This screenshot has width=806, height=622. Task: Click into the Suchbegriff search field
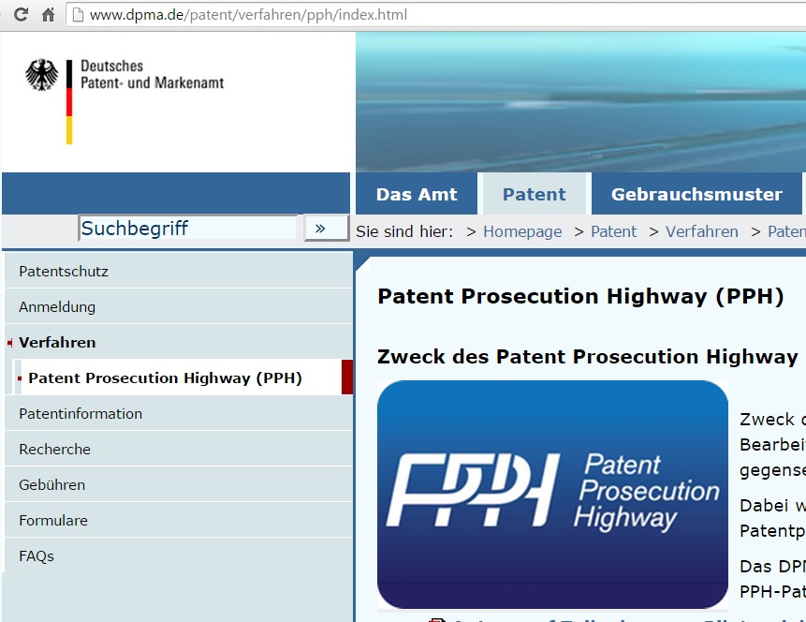pos(188,228)
